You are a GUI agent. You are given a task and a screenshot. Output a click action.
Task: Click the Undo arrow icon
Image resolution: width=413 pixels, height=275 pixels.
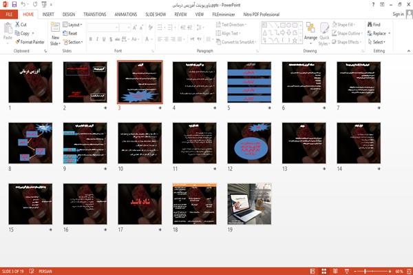[23, 4]
